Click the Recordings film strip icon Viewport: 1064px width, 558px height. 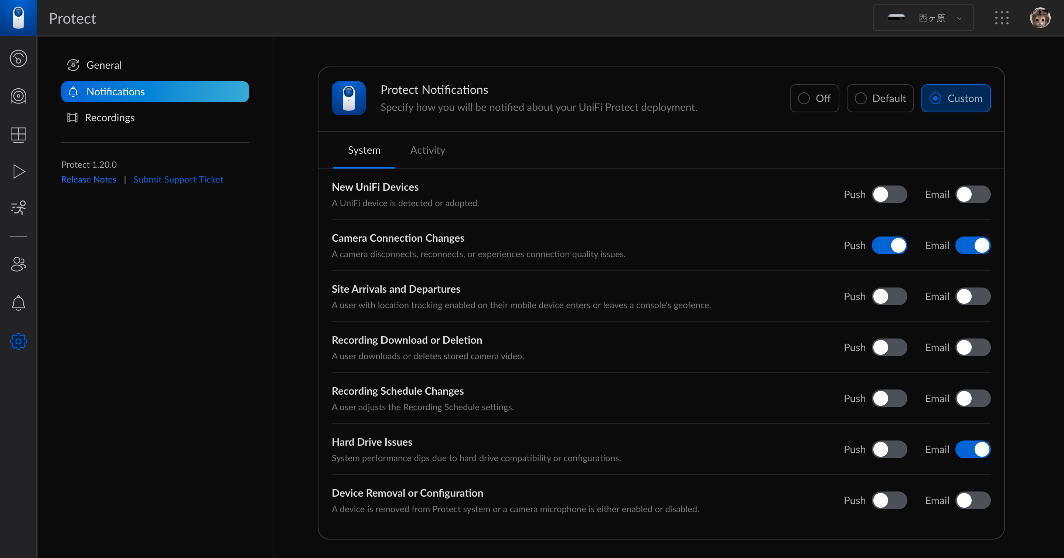coord(72,117)
